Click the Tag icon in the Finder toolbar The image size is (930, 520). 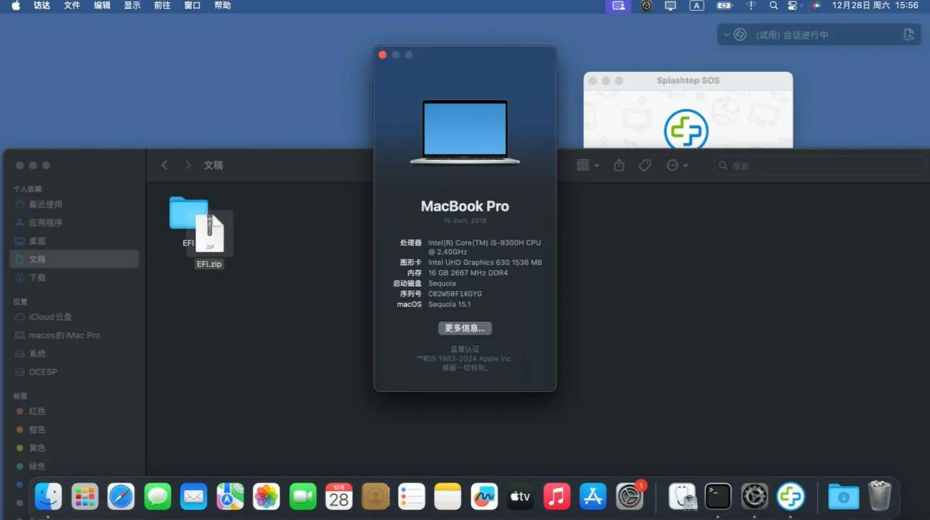pyautogui.click(x=644, y=165)
